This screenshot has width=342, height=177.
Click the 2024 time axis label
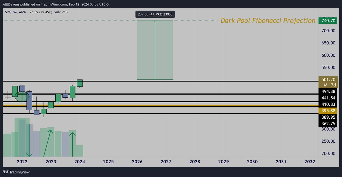point(80,162)
